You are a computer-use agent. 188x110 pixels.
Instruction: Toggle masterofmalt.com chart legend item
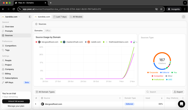pyautogui.click(x=72, y=42)
